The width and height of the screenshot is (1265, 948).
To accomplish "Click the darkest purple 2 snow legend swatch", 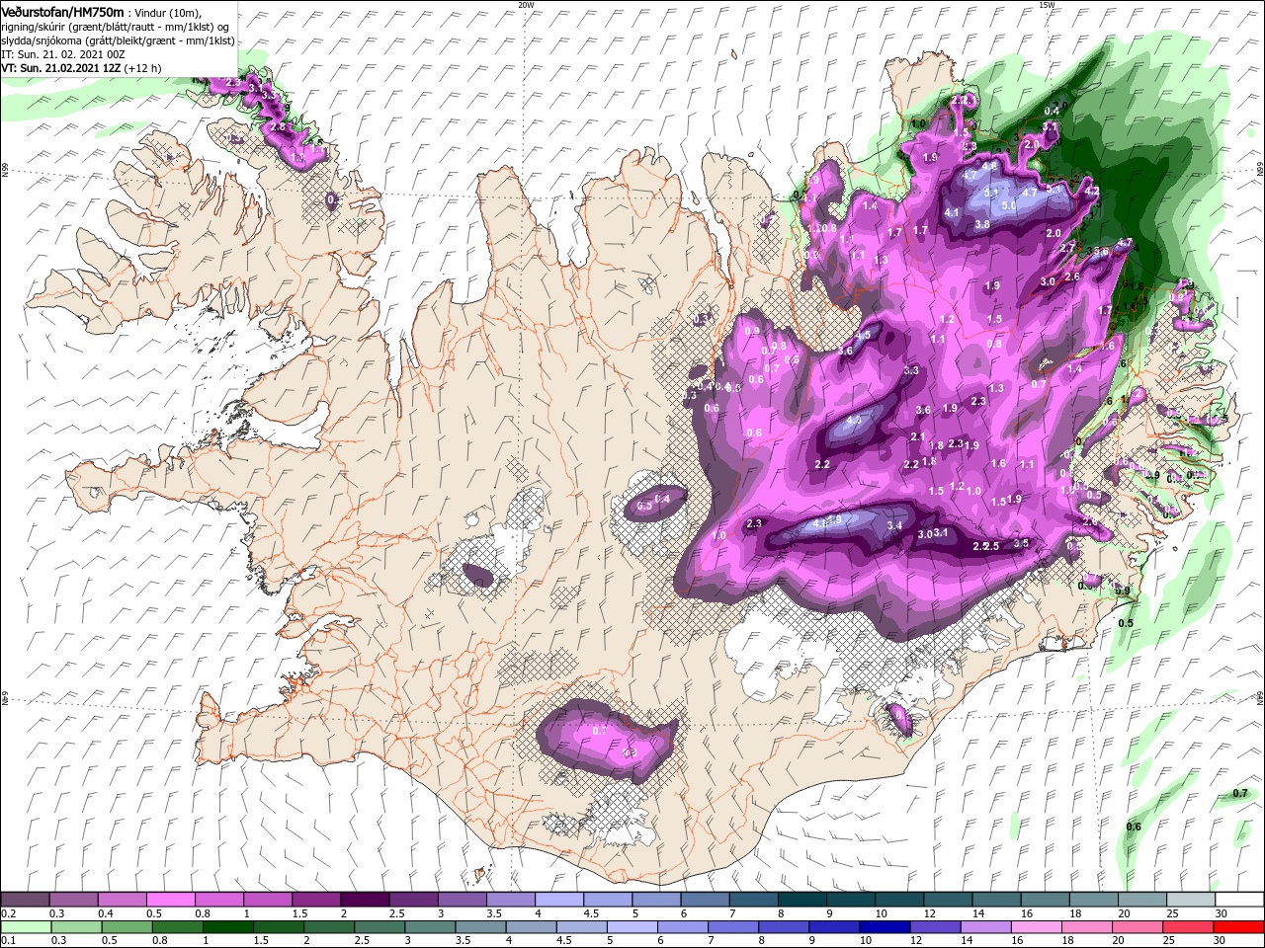I will (365, 900).
